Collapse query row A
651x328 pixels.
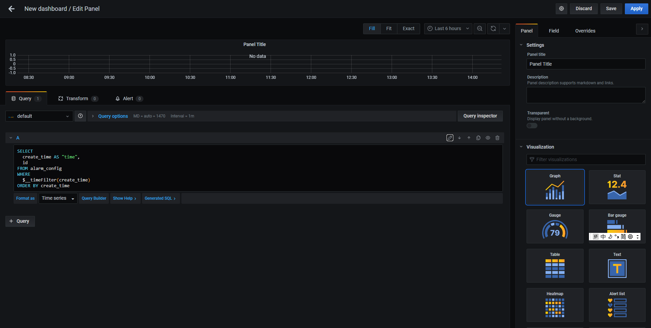(11, 138)
